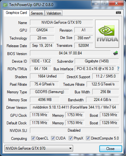The width and height of the screenshot is (126, 156).
Task: Switch to the Sensors tab
Action: pos(37,13)
